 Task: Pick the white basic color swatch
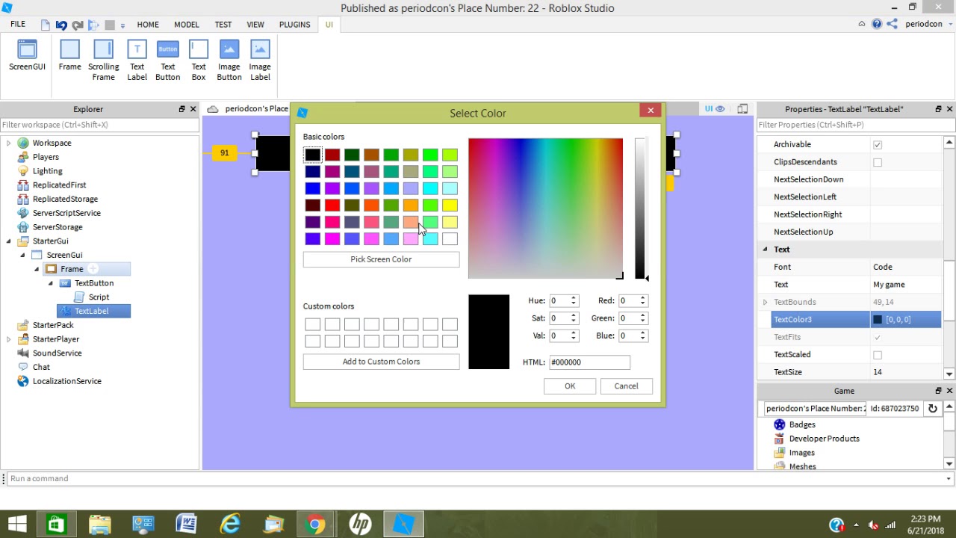click(x=450, y=239)
